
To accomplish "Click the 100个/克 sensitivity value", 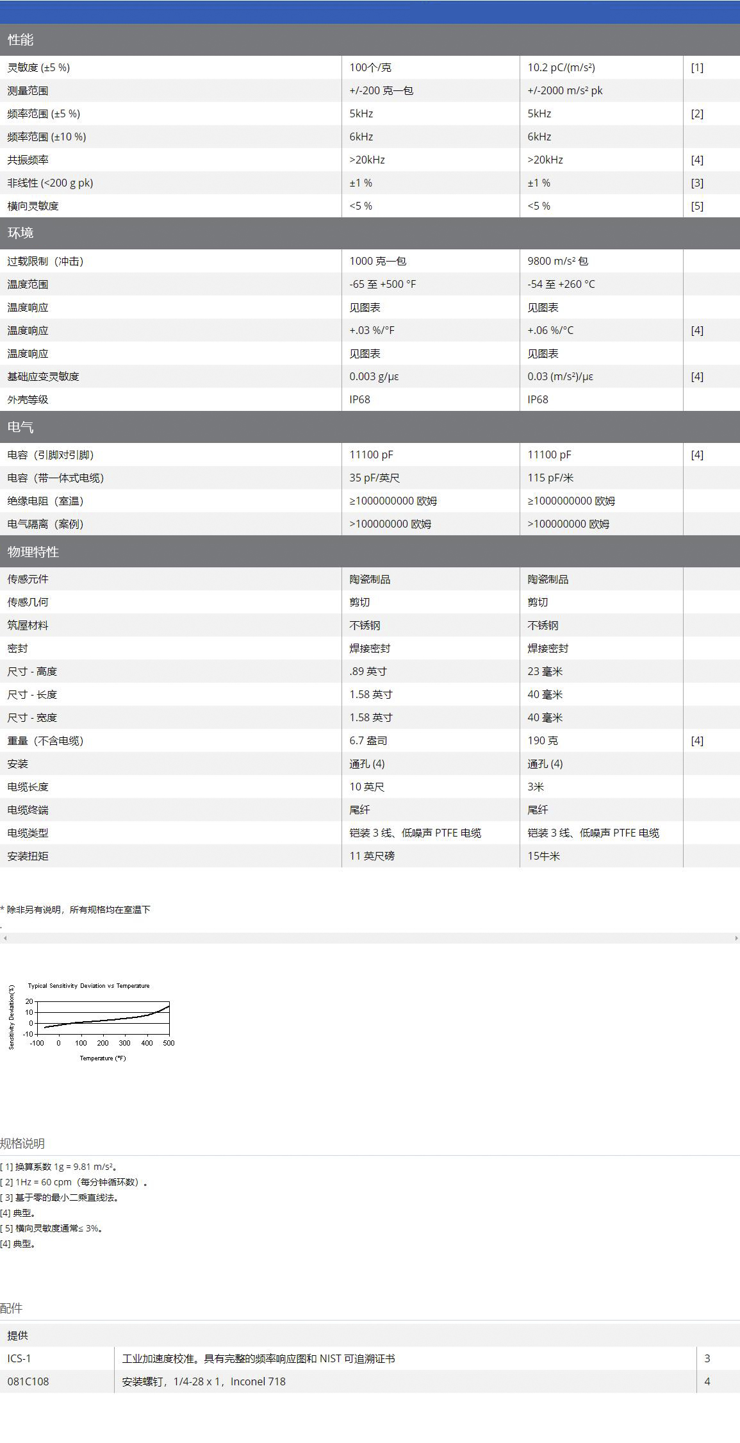I will tap(370, 67).
